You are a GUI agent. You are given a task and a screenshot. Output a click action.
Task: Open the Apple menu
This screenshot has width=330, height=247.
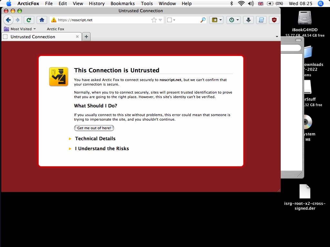coord(9,3)
